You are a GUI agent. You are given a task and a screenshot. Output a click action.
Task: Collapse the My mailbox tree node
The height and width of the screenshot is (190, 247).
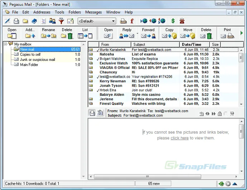(x=5, y=44)
